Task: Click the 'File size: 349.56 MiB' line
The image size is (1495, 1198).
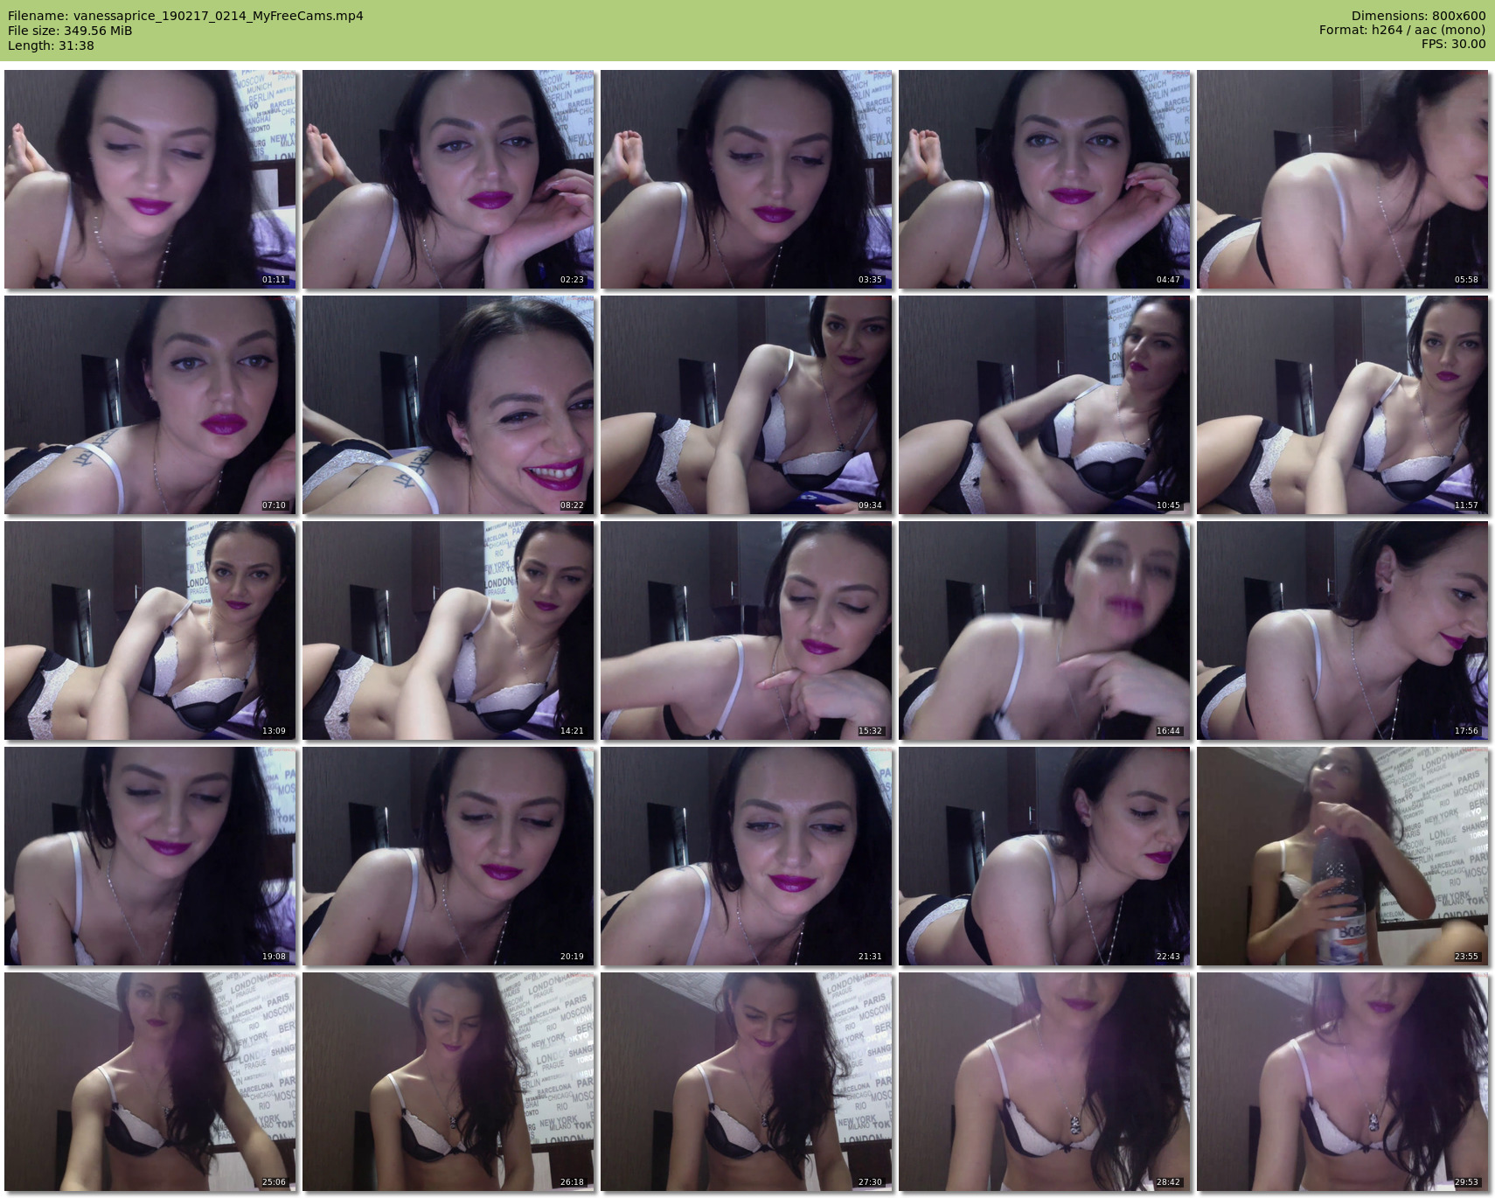Action: (70, 31)
